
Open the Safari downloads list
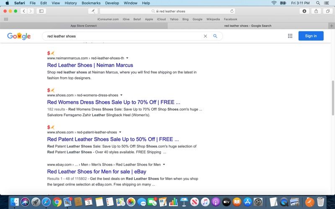(x=304, y=11)
